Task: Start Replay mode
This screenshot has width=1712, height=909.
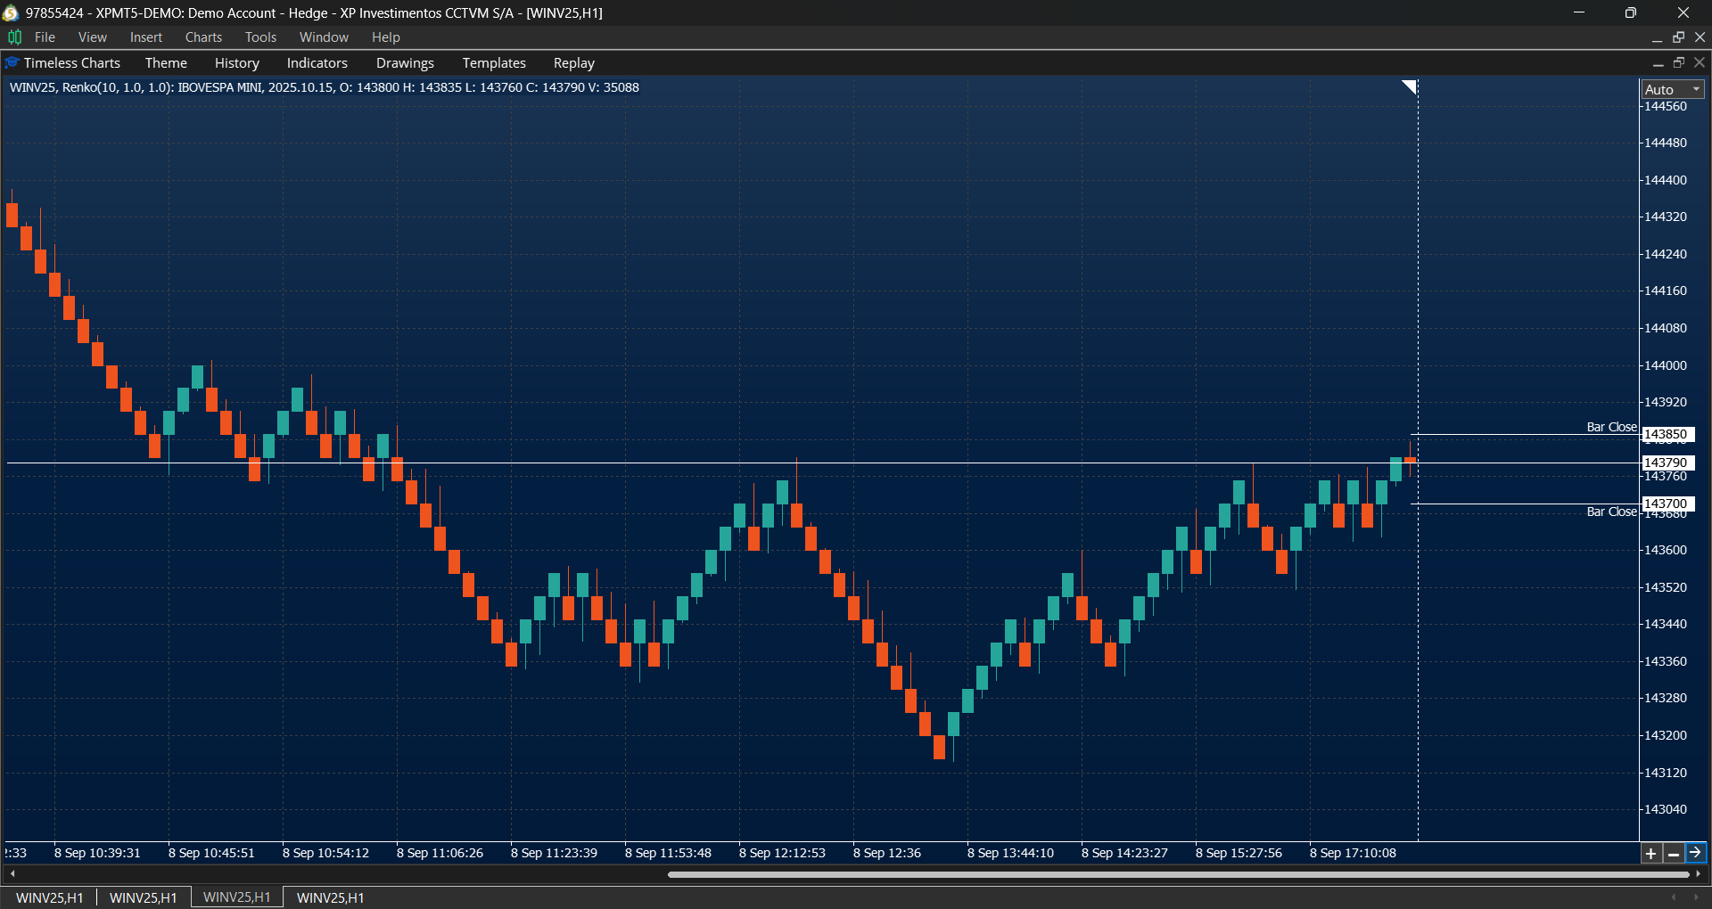Action: click(x=573, y=62)
